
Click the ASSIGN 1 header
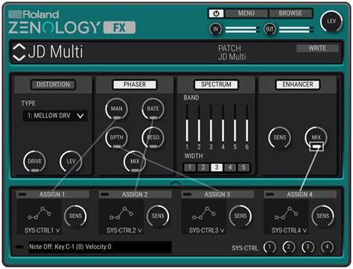pos(53,194)
